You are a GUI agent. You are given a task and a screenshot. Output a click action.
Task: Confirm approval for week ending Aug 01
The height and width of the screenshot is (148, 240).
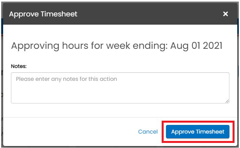click(198, 132)
